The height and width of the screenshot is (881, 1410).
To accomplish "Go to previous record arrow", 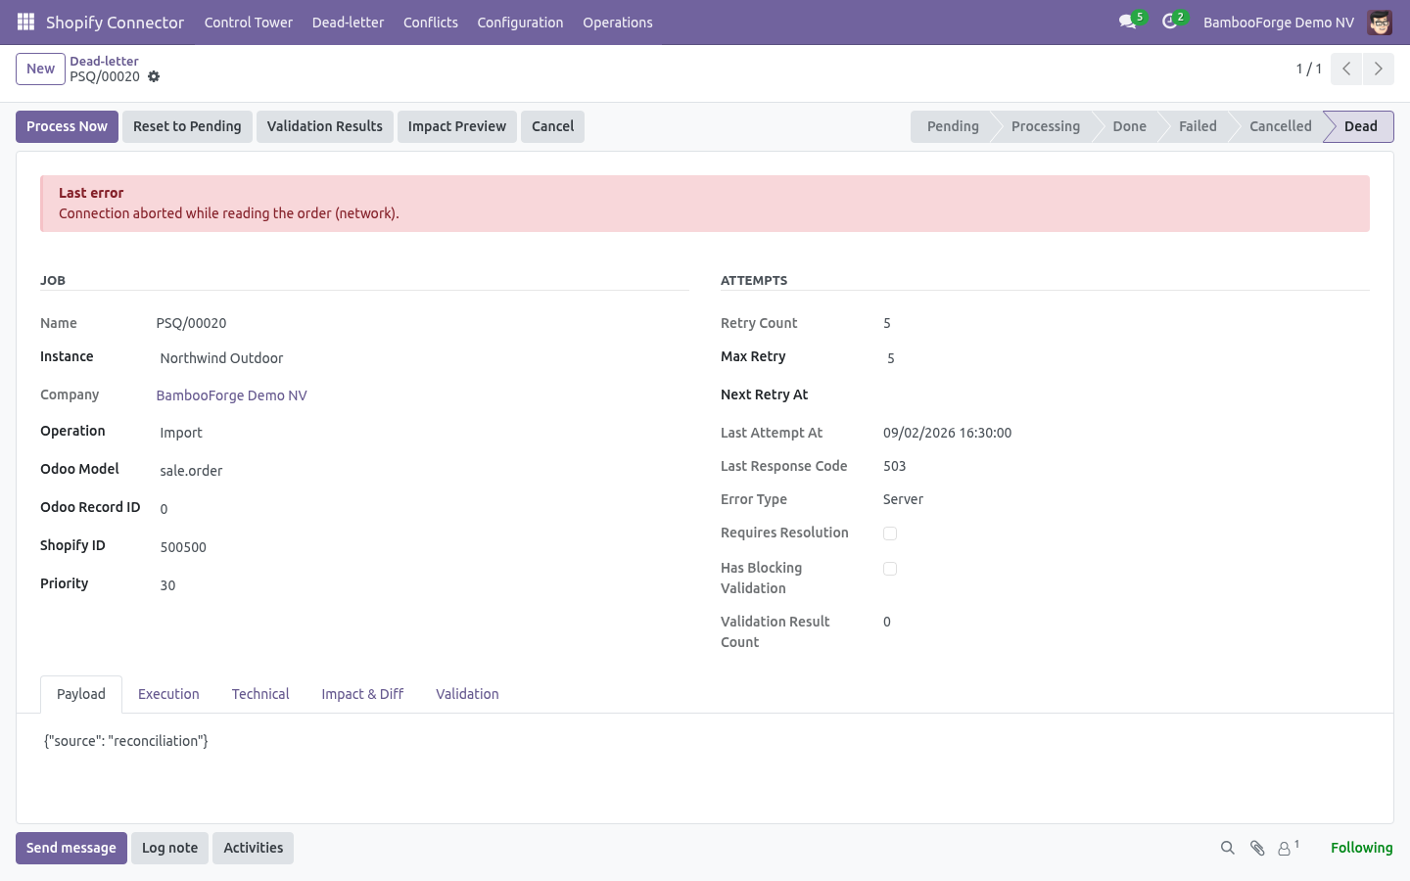I will pyautogui.click(x=1346, y=69).
